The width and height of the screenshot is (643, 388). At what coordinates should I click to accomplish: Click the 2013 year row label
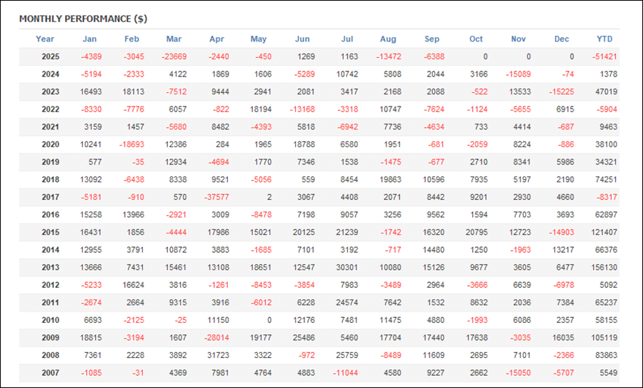click(50, 267)
